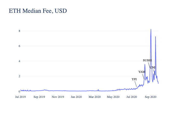This screenshot has width=179, height=115.
Task: Click the "Mar 2020" x-axis label
Action: click(95, 97)
